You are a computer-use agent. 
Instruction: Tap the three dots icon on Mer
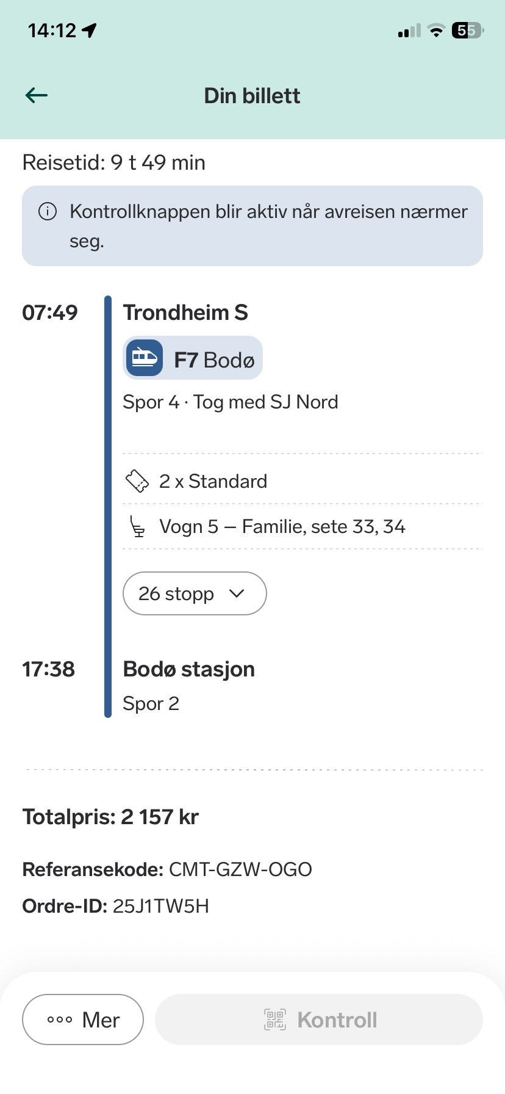pyautogui.click(x=60, y=1020)
